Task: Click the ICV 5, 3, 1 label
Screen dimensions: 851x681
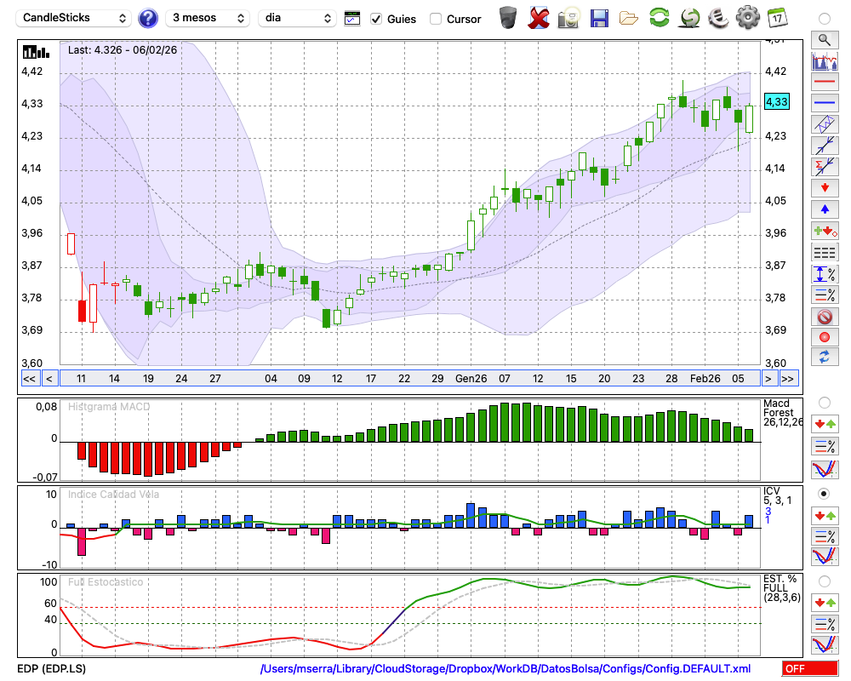Action: click(x=778, y=495)
